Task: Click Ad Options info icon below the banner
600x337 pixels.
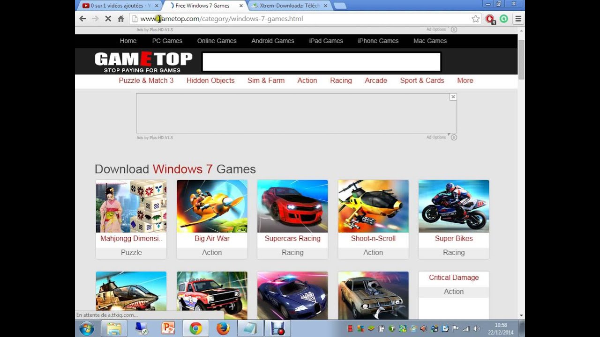Action: [454, 137]
